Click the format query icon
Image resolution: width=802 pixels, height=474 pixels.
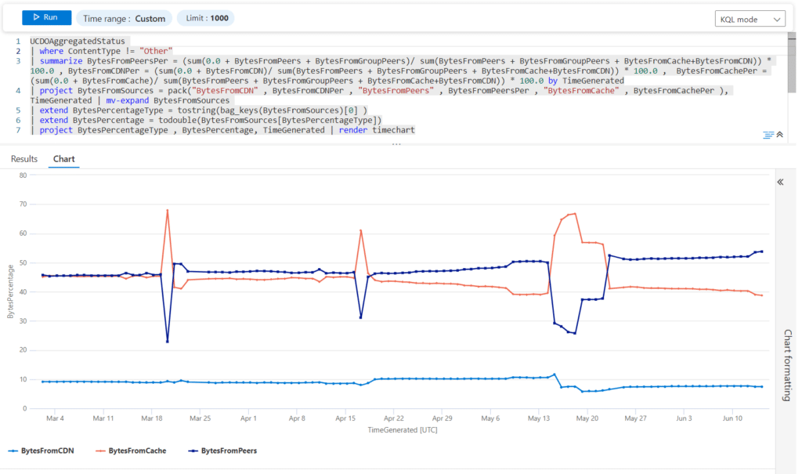[x=768, y=135]
